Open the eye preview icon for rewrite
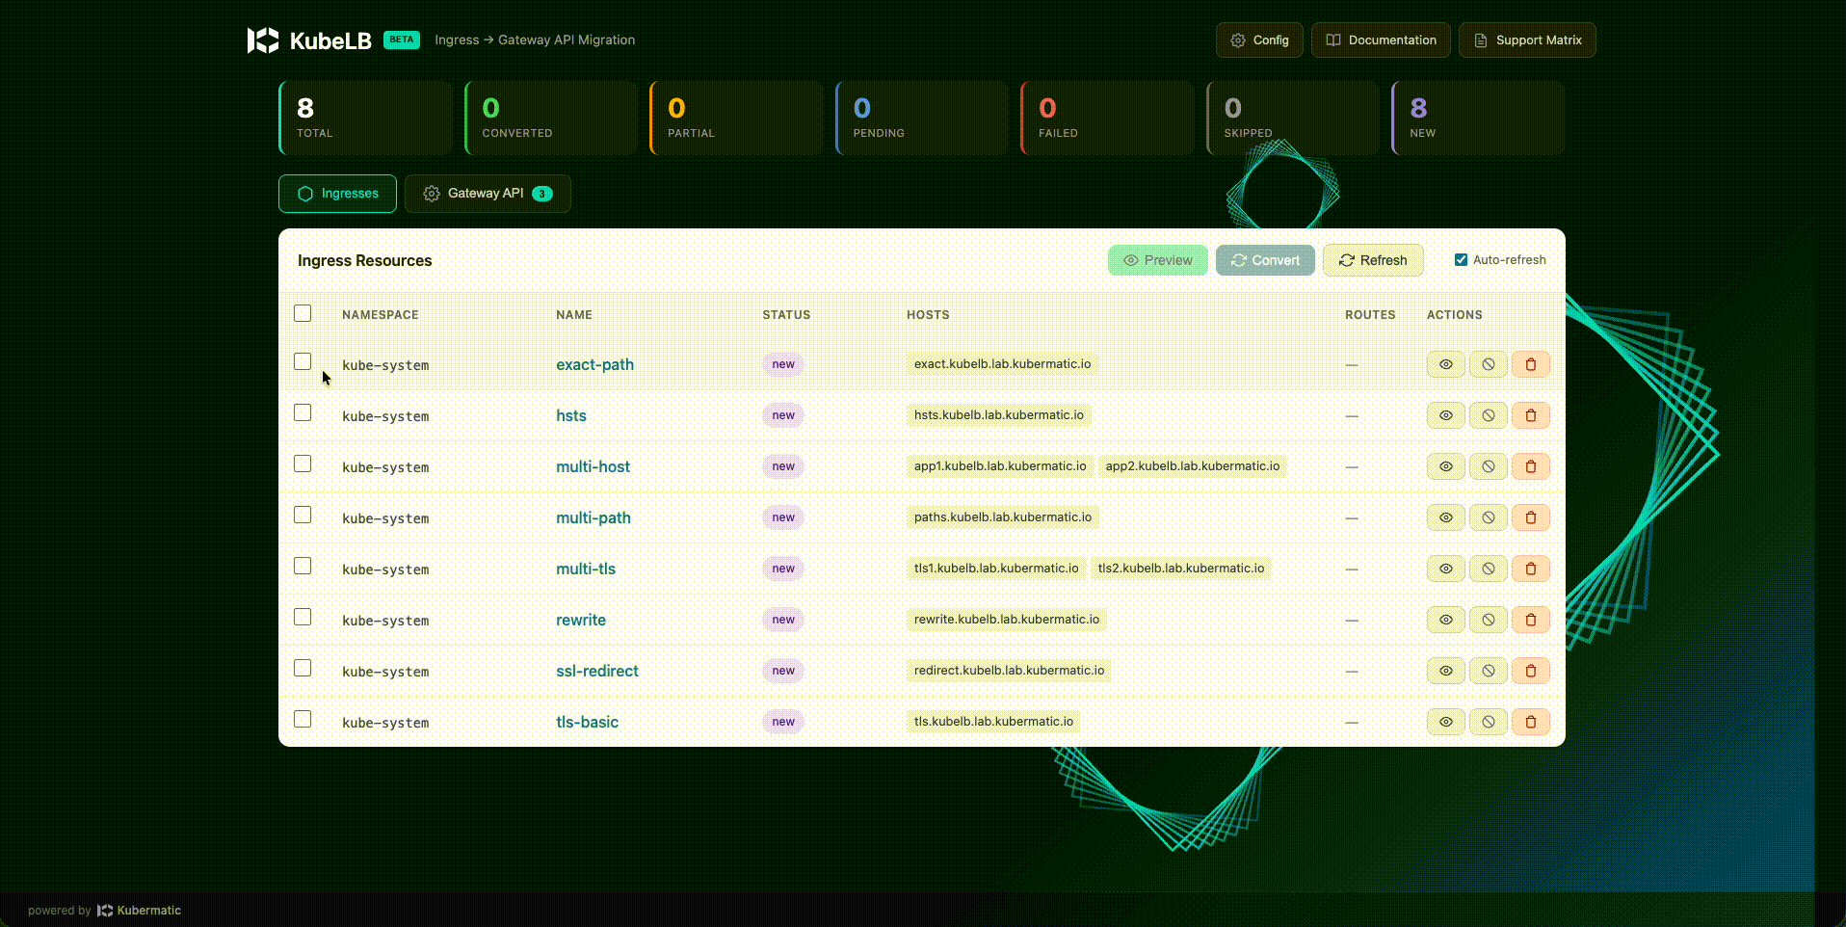The height and width of the screenshot is (927, 1846). [1445, 620]
